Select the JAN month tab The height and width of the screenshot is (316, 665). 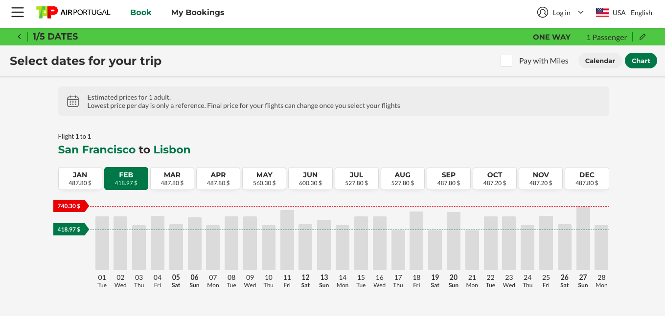tap(80, 179)
